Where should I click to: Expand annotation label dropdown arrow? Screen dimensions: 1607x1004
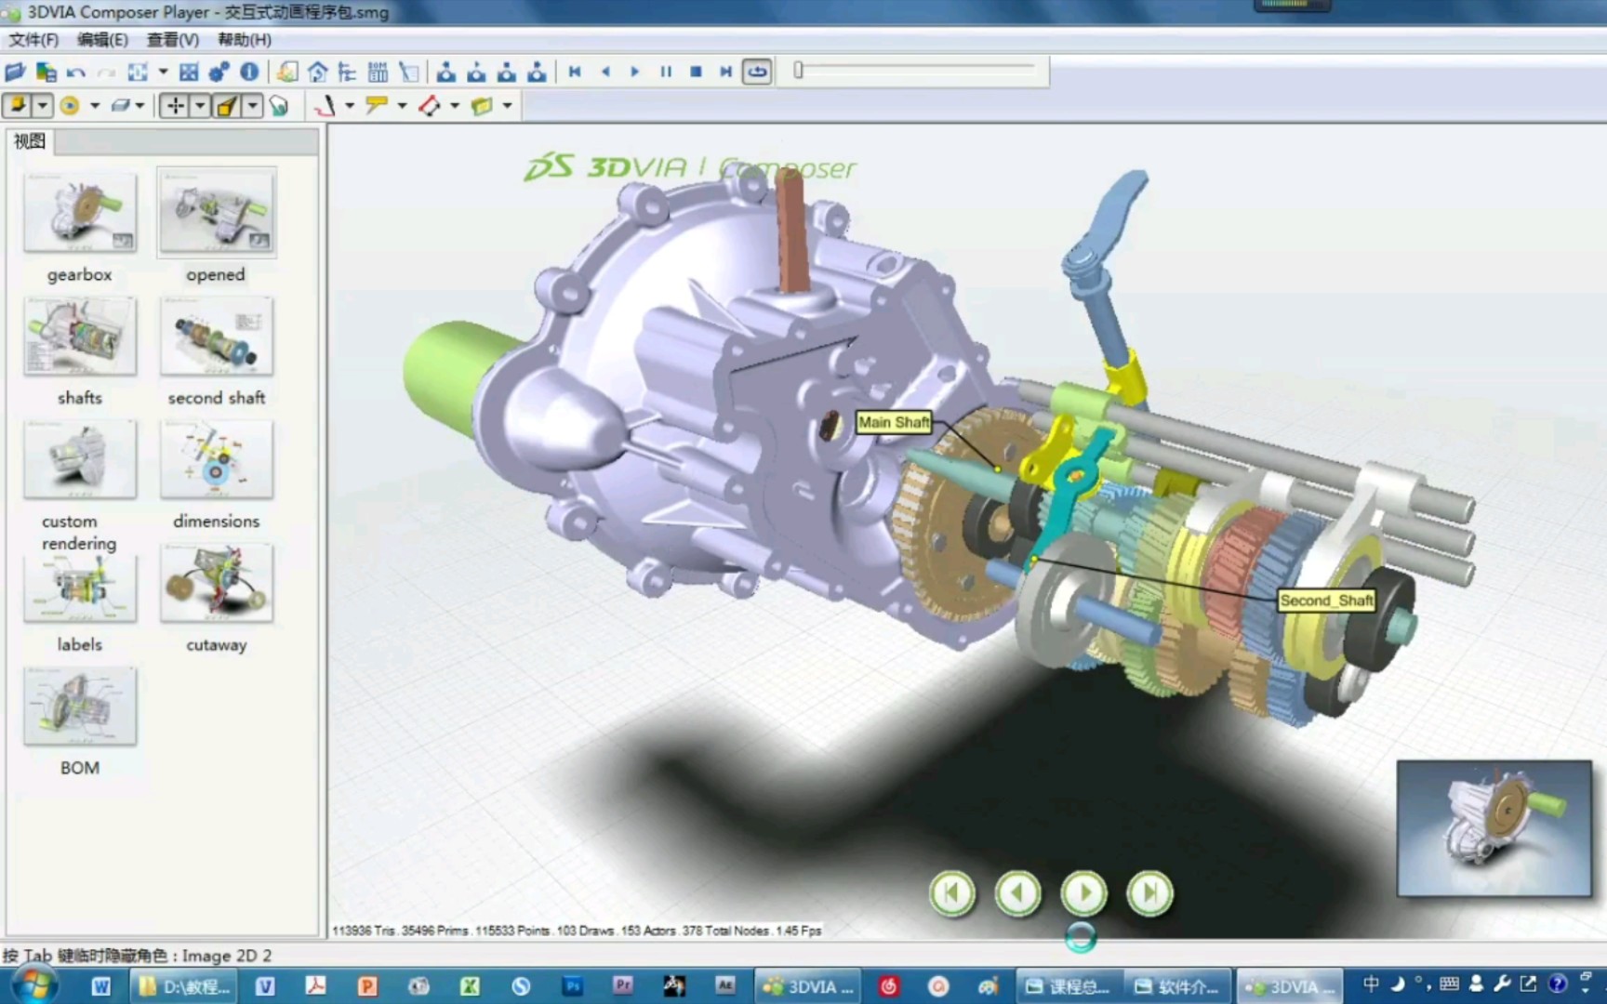[402, 106]
